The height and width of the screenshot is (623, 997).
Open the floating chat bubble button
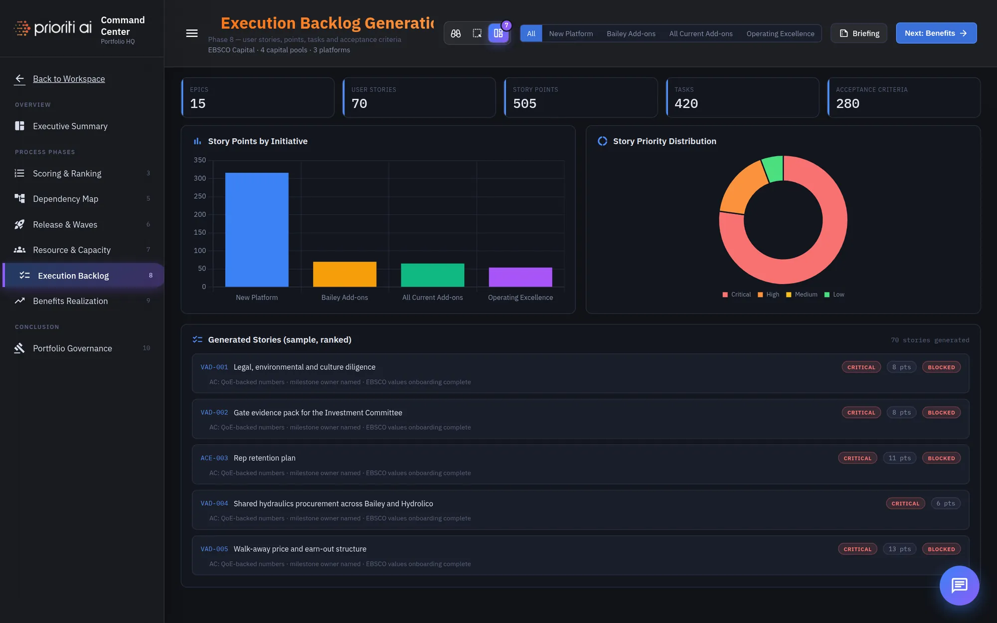point(959,585)
